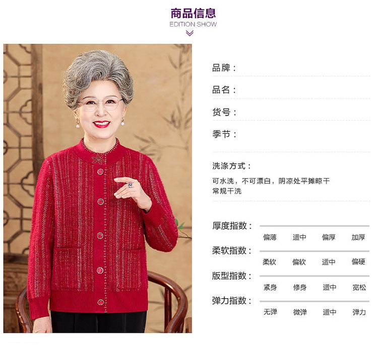This screenshot has height=345, width=378.
Task: Select 紧身 on the fit scale
Action: tap(270, 287)
